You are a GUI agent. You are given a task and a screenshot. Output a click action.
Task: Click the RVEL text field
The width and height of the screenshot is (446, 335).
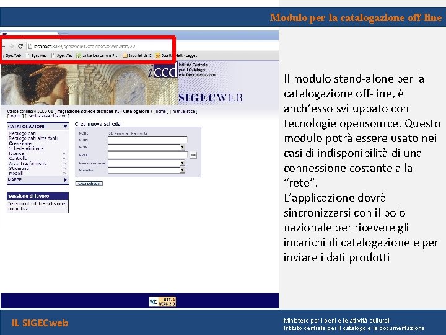(147, 155)
